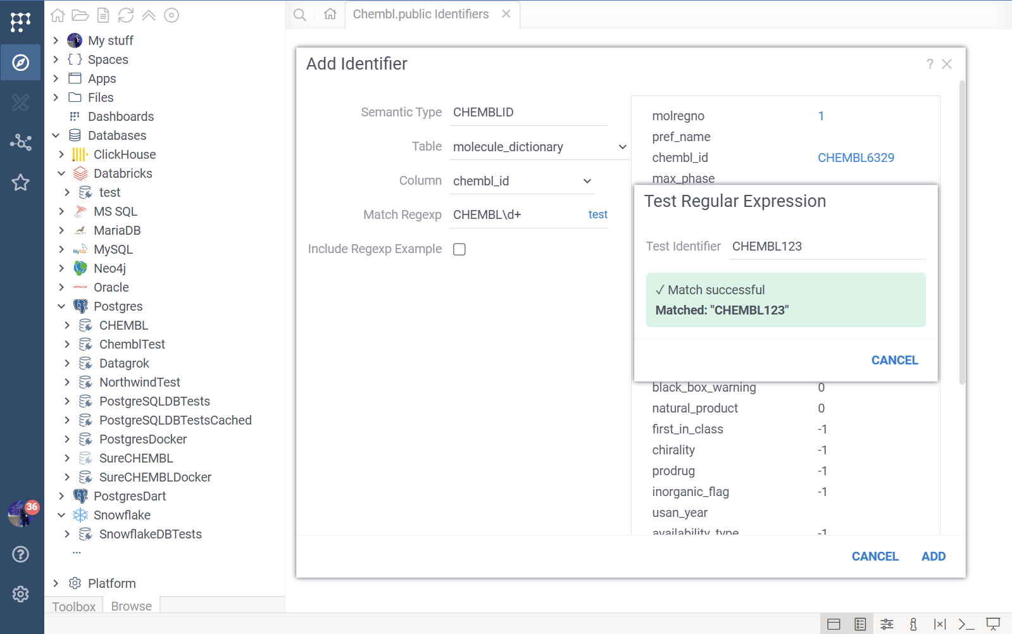Check Include Regexp Example checkbox
The image size is (1012, 634).
coord(459,249)
